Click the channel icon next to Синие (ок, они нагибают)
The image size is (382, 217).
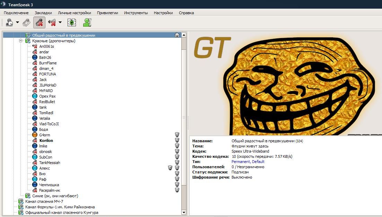[28, 196]
